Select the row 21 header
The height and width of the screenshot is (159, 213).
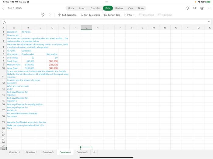(x=3, y=131)
